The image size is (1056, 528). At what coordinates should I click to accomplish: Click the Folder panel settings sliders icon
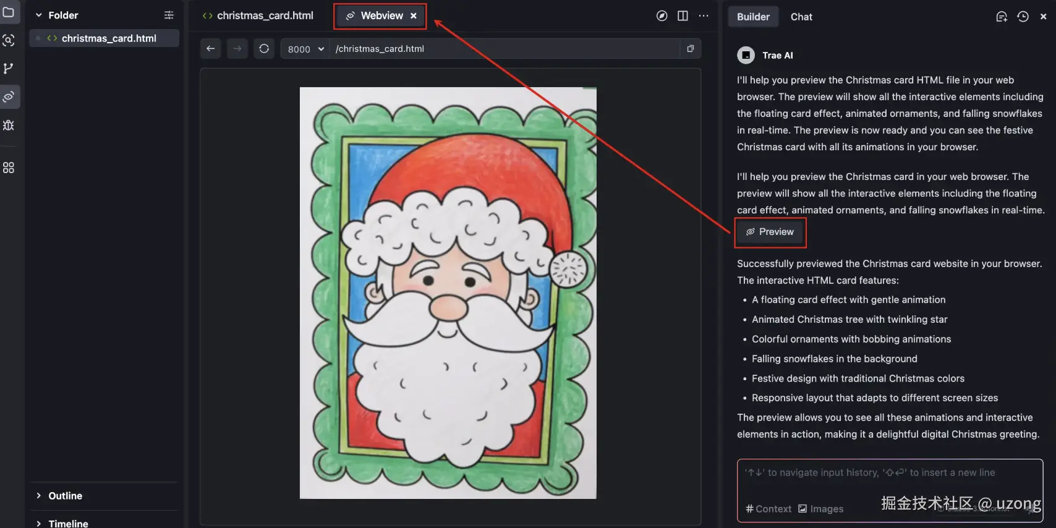coord(169,15)
